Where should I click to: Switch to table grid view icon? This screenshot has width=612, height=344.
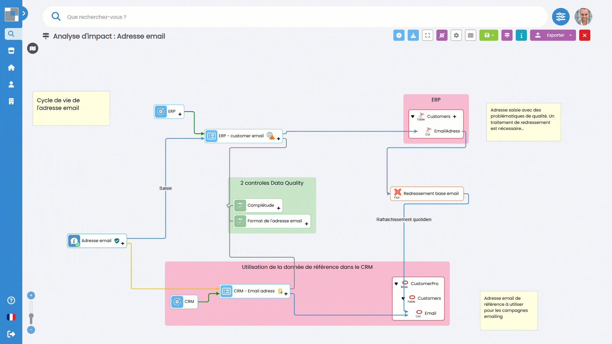coord(470,35)
